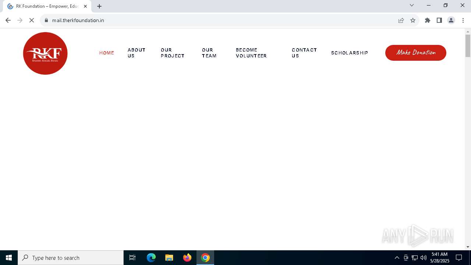Image resolution: width=471 pixels, height=265 pixels.
Task: View site information via the lock icon
Action: click(x=46, y=20)
